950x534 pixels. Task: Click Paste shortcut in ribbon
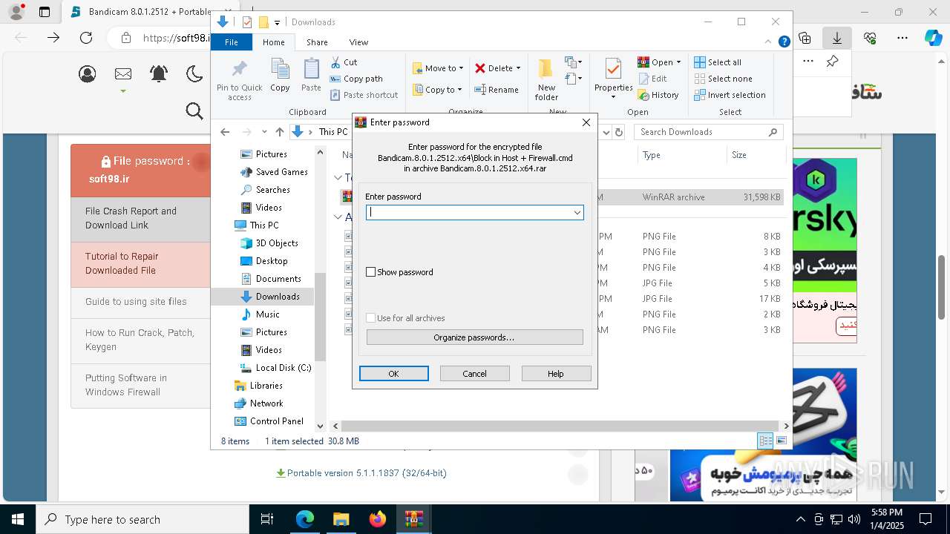pos(364,95)
